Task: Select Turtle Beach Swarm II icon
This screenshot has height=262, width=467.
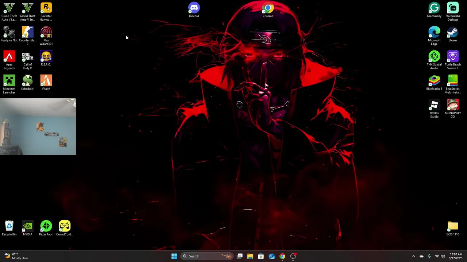Action: 453,60
